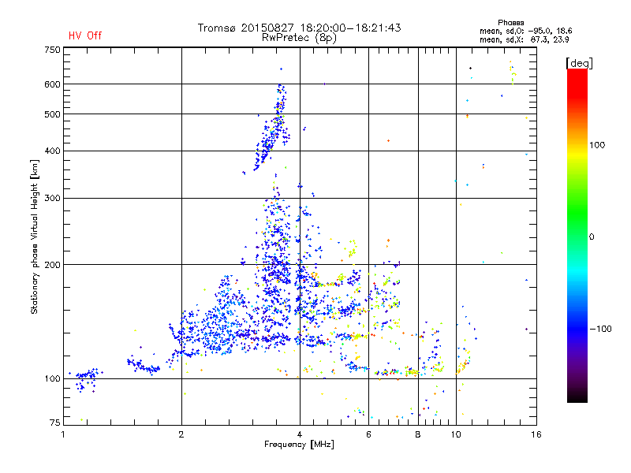Screen dimensions: 631x473
Task: Click the plot title 'Tromsø 20150827 18:20:00–18:21:43'
Action: pyautogui.click(x=300, y=28)
